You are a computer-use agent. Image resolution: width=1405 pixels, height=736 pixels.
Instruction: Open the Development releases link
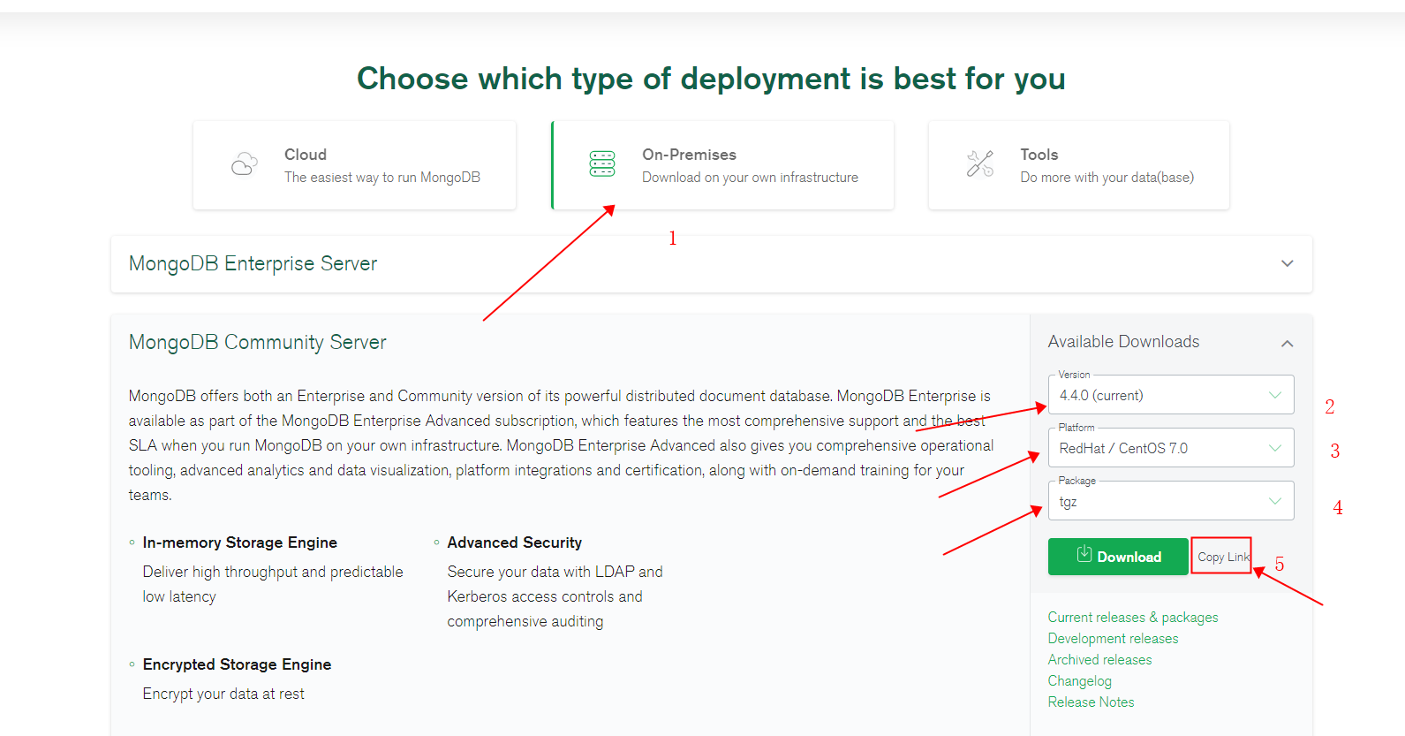pyautogui.click(x=1113, y=638)
